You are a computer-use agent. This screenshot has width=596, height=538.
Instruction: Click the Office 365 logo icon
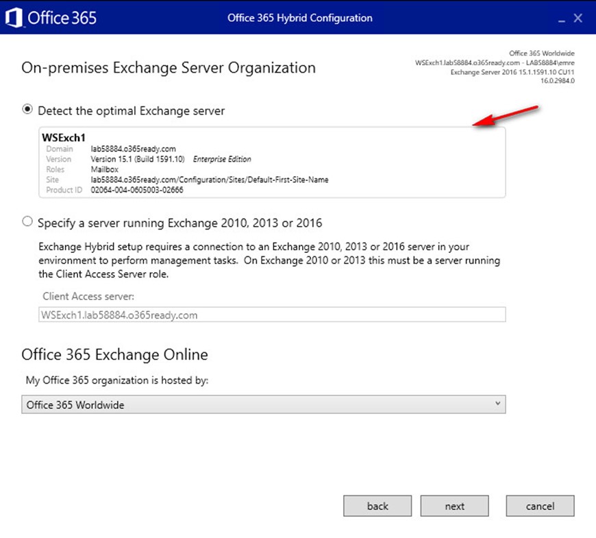tap(14, 18)
